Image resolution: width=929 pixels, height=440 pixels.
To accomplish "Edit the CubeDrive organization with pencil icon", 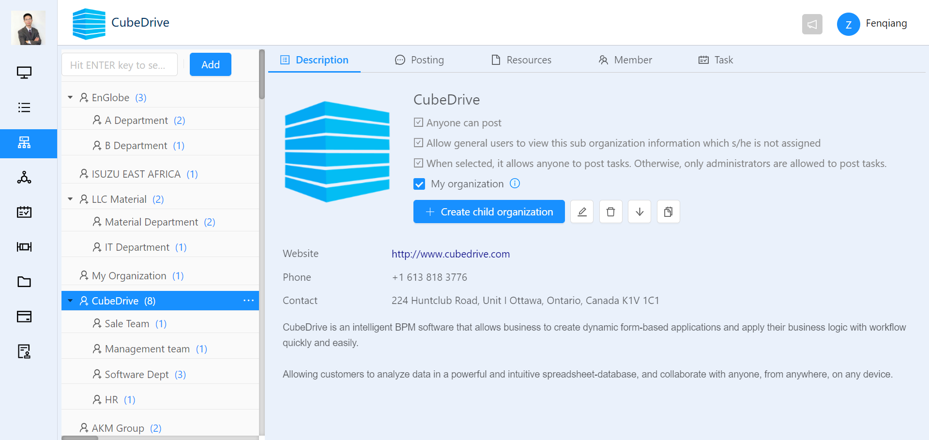I will click(x=582, y=212).
